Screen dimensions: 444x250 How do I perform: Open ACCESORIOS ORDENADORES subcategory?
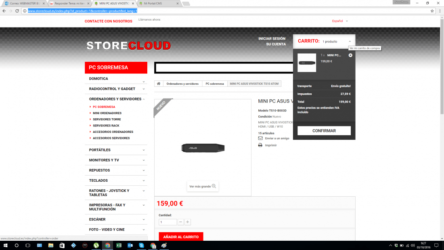[113, 132]
